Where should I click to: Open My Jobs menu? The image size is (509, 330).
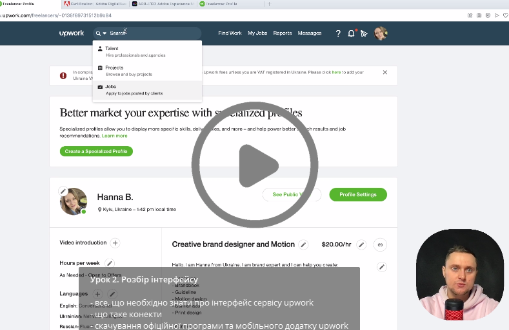(257, 33)
